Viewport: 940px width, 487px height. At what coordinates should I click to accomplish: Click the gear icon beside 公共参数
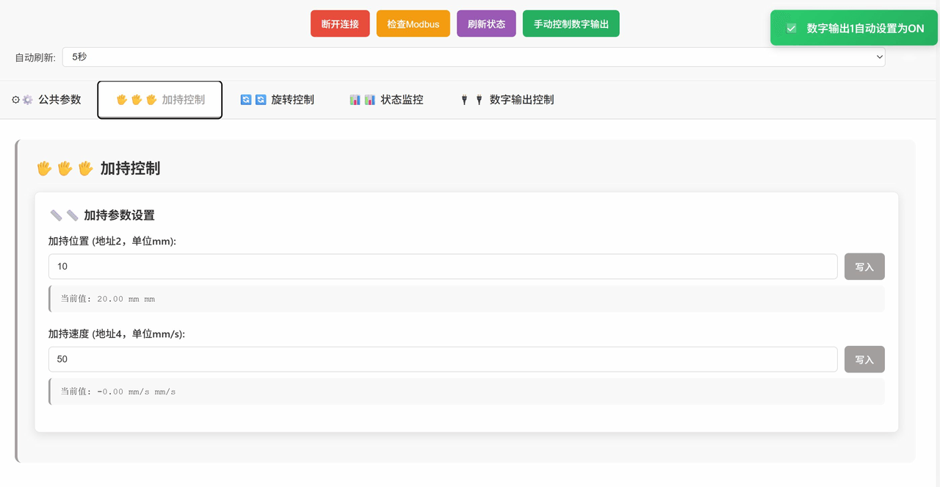[27, 100]
